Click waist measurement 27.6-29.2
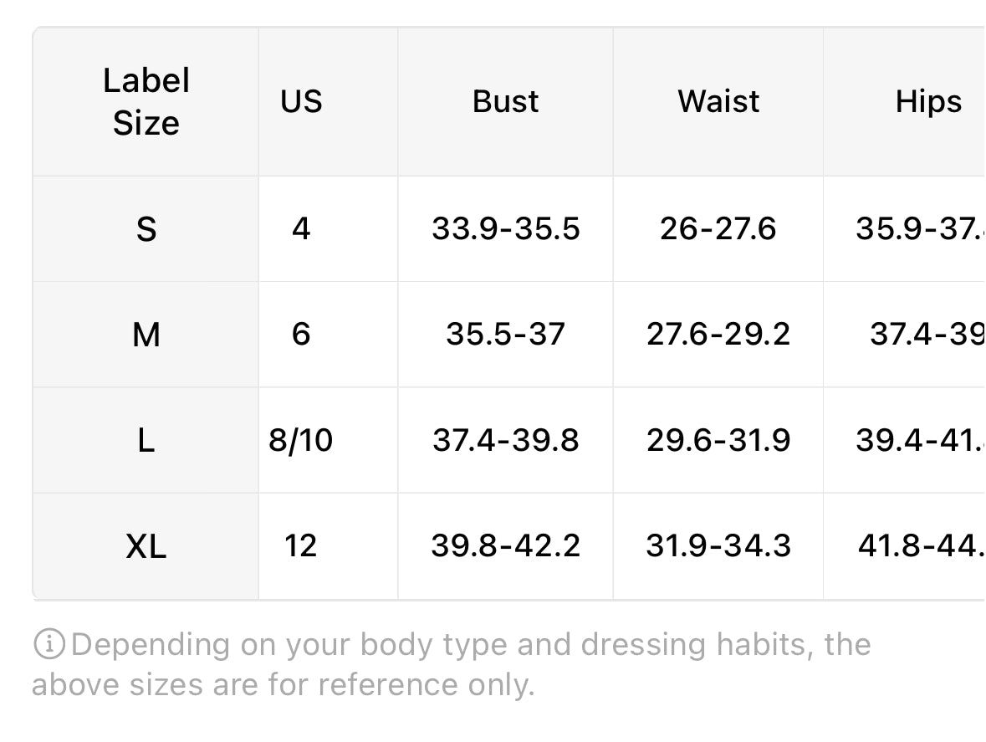The image size is (986, 742). [718, 334]
